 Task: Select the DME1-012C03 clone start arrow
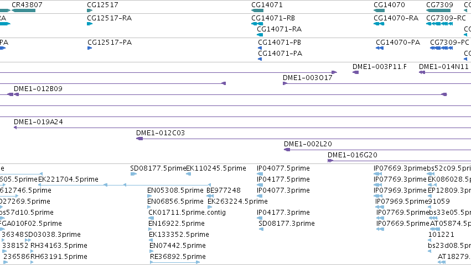pos(139,139)
